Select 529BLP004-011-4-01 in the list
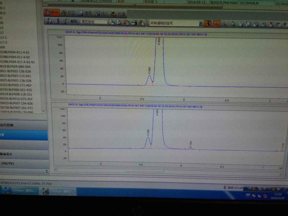The width and height of the screenshot is (288, 216). 15,52
